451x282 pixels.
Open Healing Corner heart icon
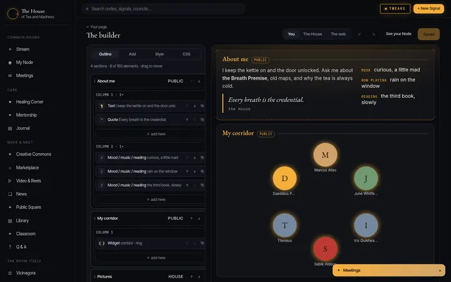click(x=10, y=102)
